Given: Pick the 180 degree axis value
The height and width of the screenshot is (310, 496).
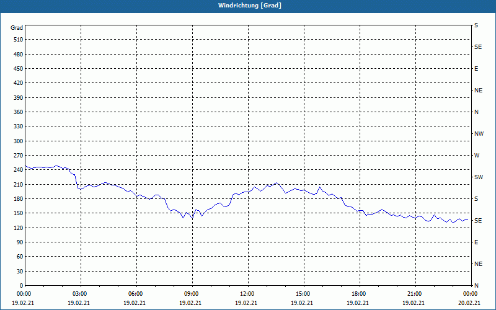Looking at the screenshot, I should click(19, 198).
